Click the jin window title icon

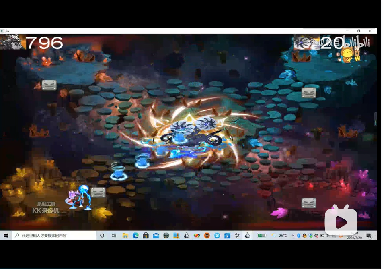[x=2, y=31]
